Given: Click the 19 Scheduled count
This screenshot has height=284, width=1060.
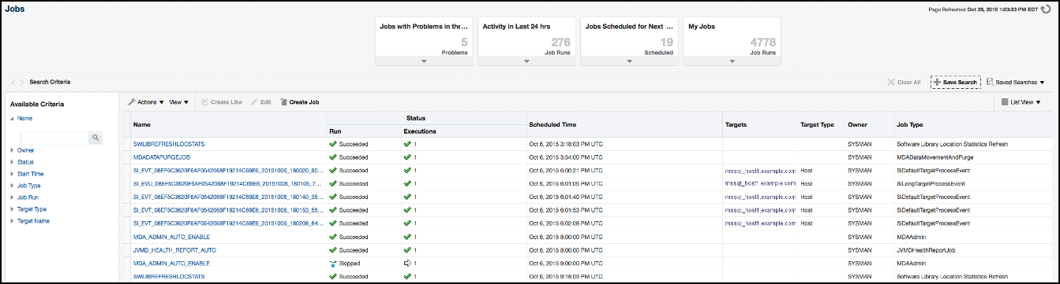Looking at the screenshot, I should click(x=667, y=42).
